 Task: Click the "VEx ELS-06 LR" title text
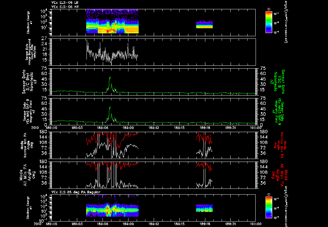pyautogui.click(x=65, y=3)
